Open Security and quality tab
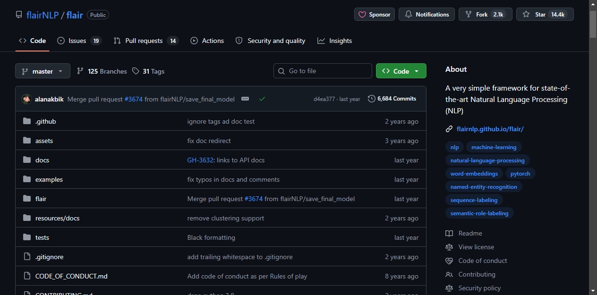 point(271,41)
